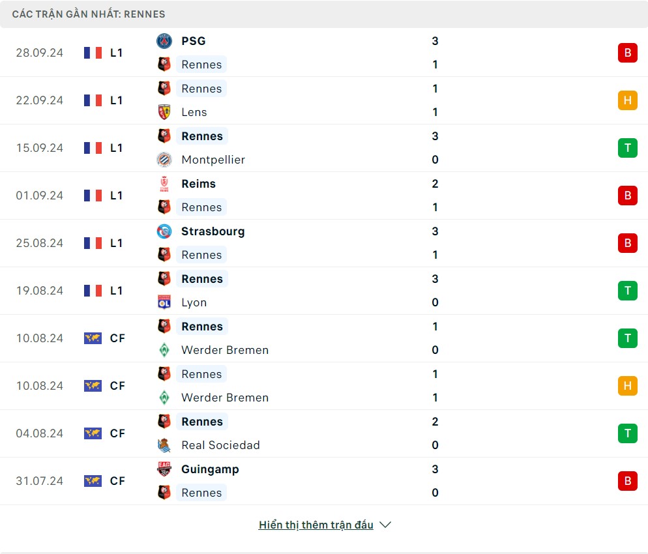Click the Lyon club crest icon
The height and width of the screenshot is (554, 648).
pyautogui.click(x=164, y=302)
